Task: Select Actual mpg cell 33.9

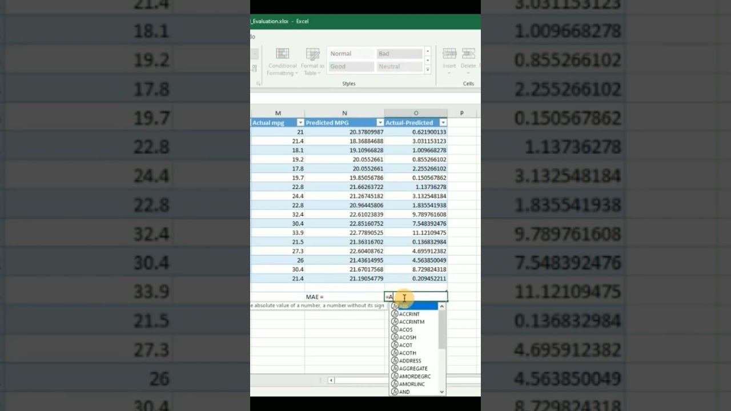Action: (278, 233)
